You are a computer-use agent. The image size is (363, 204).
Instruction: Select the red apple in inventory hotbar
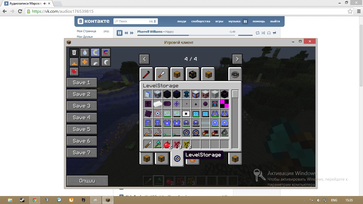[x=167, y=144]
